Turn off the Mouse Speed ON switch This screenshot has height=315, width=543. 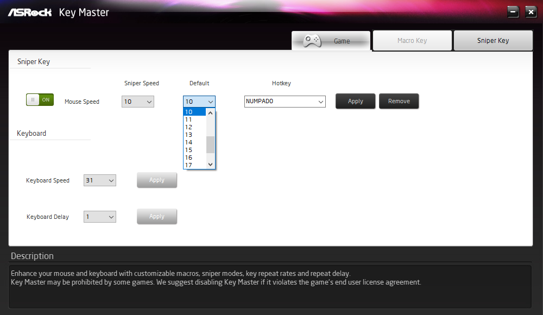(x=40, y=100)
